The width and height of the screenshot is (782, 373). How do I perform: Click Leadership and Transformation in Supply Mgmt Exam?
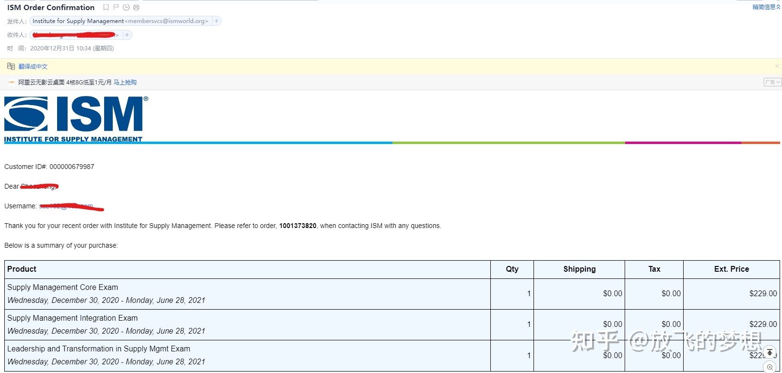(x=99, y=349)
